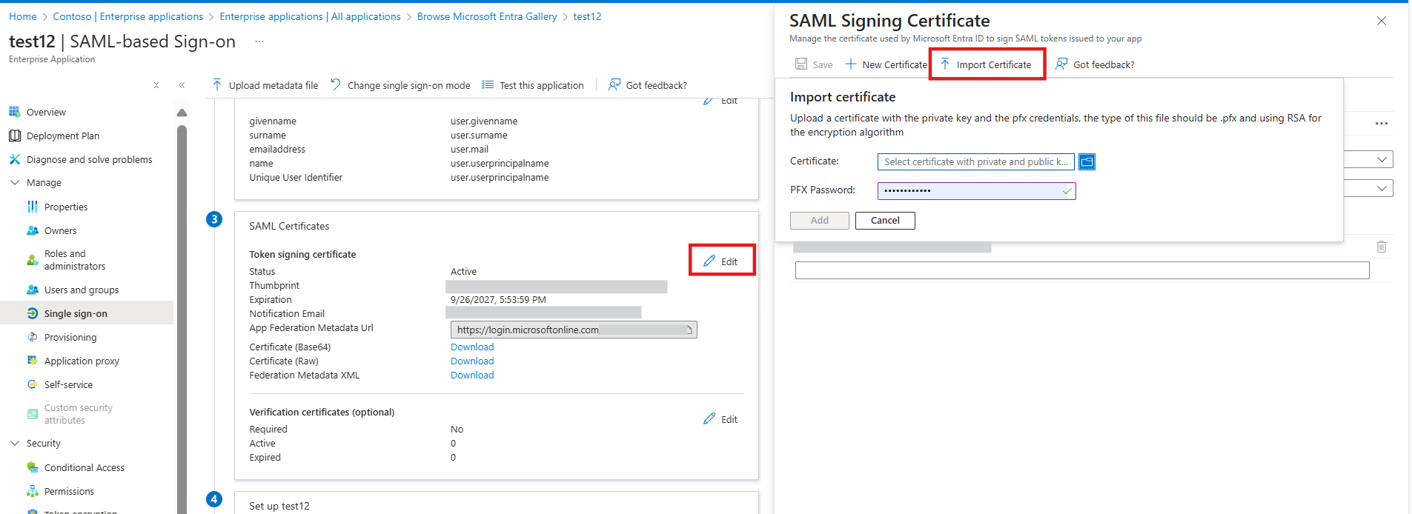Screen dimensions: 1412x514
Task: Open the second dropdown behind import dialog
Action: [1382, 188]
